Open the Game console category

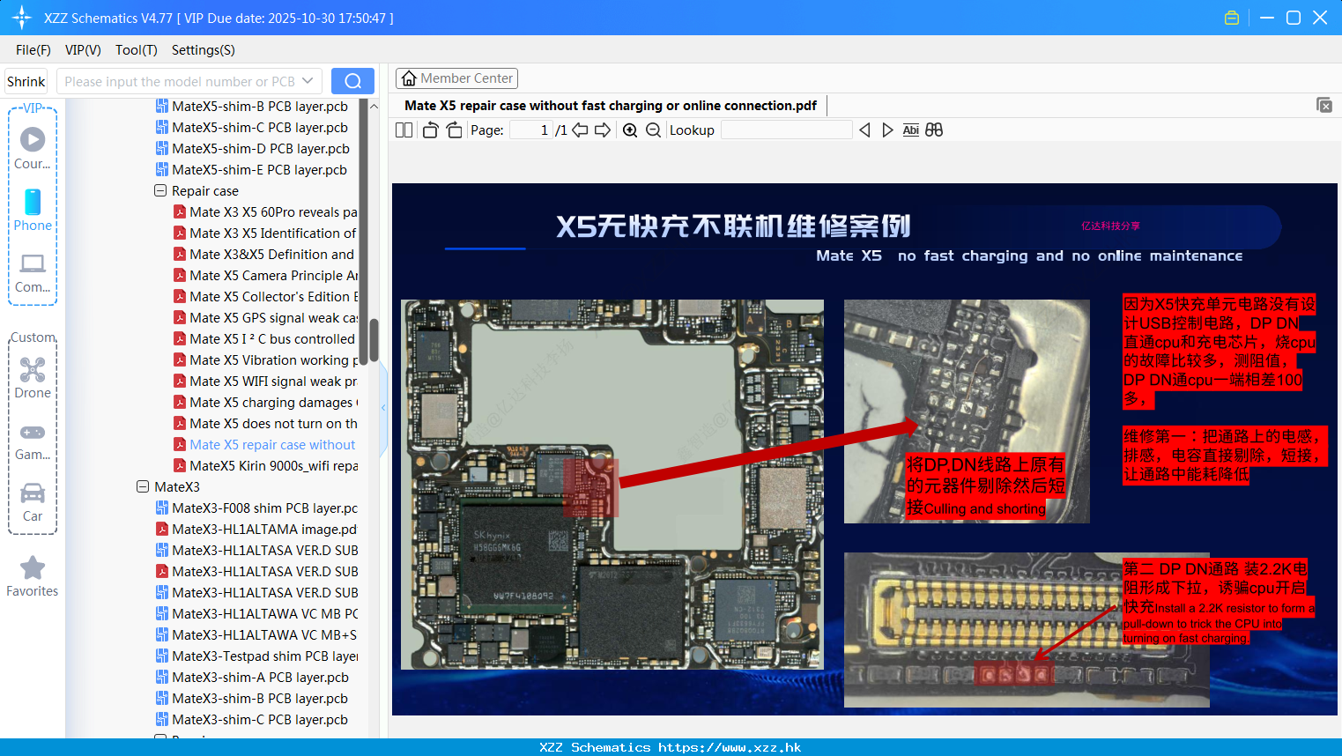(33, 441)
